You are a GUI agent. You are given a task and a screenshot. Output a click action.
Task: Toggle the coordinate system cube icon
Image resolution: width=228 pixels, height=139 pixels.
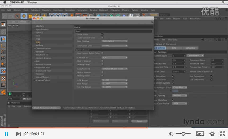pyautogui.click(x=72, y=16)
